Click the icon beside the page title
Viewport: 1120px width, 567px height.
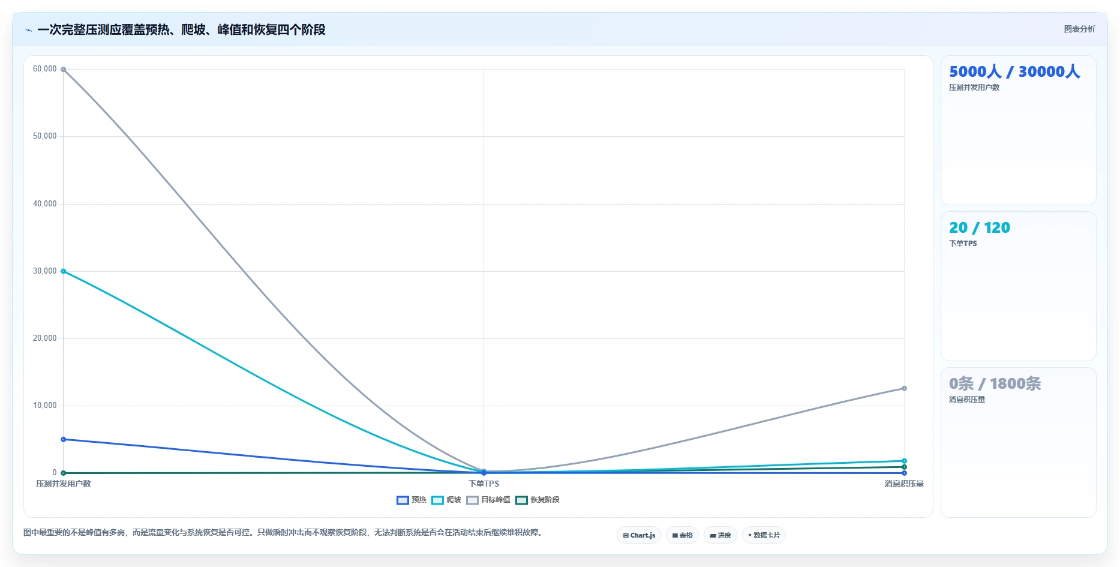28,30
